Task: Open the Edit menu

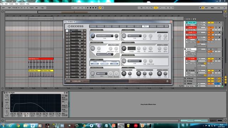Action: point(6,4)
